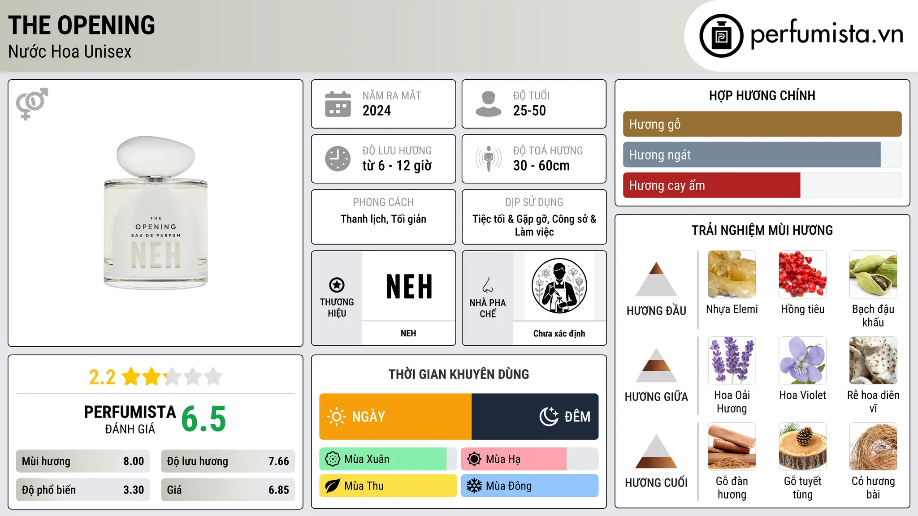
Task: Click the sun icon for Mùa Hạ
Action: 474,459
